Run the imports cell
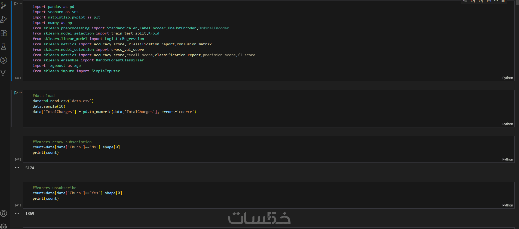 tap(16, 4)
